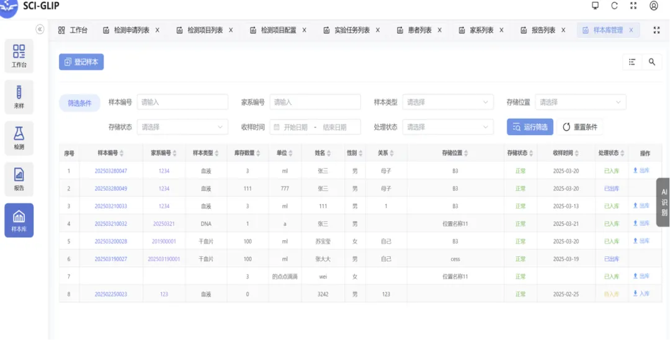Image resolution: width=670 pixels, height=340 pixels.
Task: Close the 实验任务列表 tab
Action: (378, 30)
